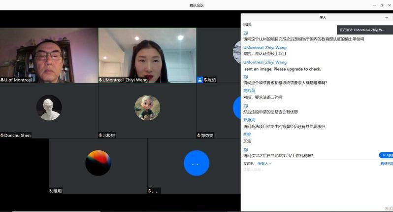Click the muted mic icon beside 郑勇雯
This screenshot has width=393, height=212.
point(198,135)
